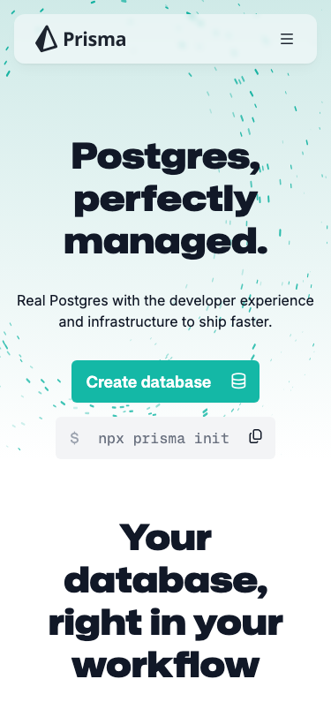Click the Prisma logo
Viewport: 331px width, 717px height.
(x=80, y=39)
